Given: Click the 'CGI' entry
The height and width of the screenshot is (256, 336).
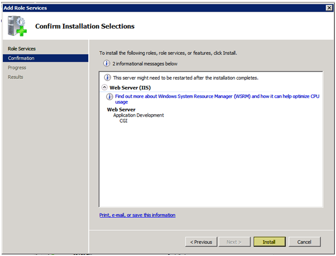Looking at the screenshot, I should 124,121.
